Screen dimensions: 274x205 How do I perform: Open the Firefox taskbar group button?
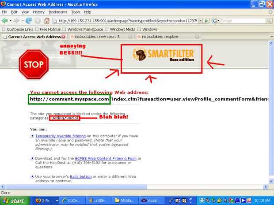coord(46,201)
